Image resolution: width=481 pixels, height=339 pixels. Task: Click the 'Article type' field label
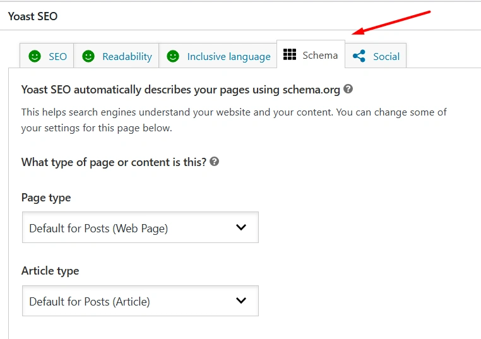pos(50,270)
